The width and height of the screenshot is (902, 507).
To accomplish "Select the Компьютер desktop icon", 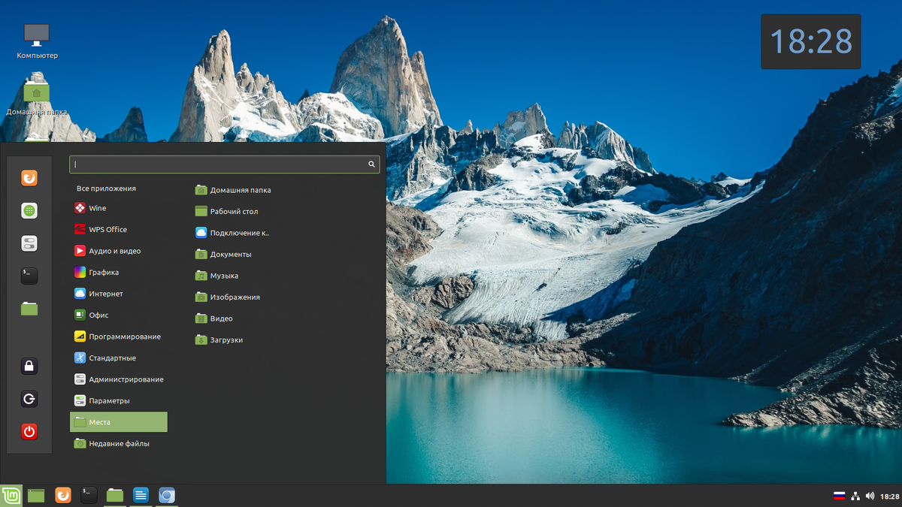I will (x=37, y=41).
